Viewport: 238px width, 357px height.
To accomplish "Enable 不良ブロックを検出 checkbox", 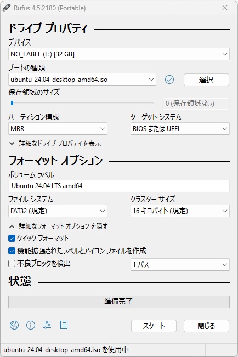I will coord(12,264).
